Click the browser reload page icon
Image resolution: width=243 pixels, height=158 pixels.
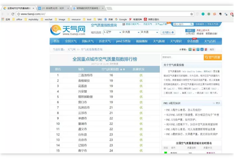tap(13, 14)
